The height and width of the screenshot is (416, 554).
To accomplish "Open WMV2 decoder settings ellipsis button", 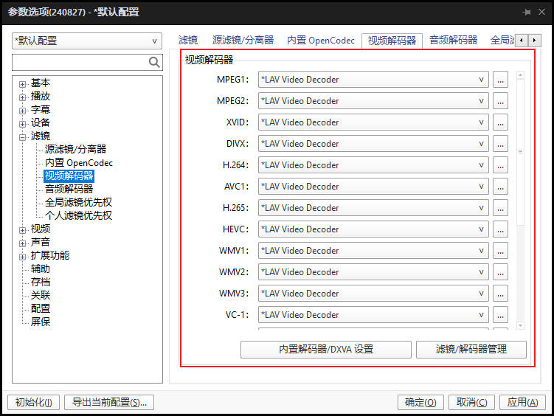I will (500, 272).
